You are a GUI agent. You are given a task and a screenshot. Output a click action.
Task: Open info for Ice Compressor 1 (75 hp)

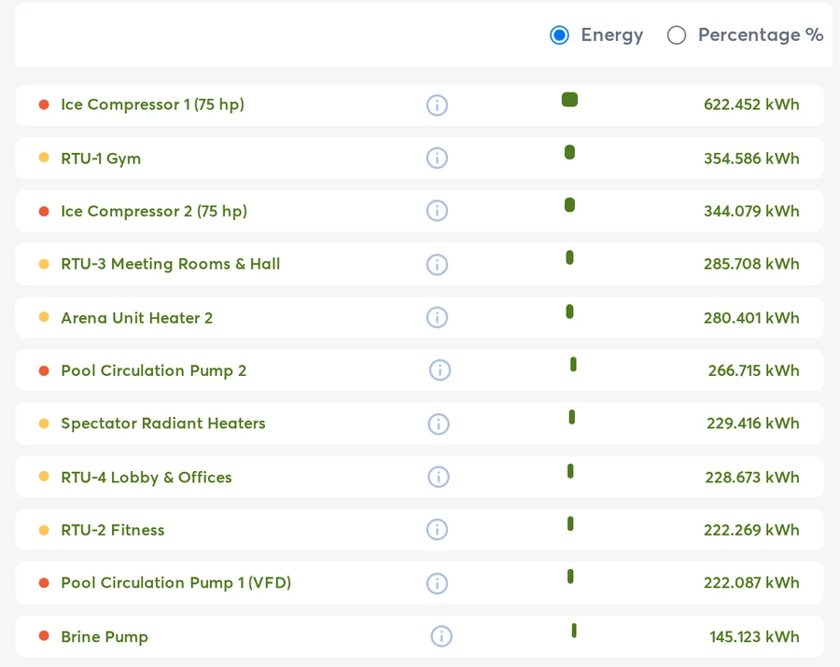coord(437,104)
